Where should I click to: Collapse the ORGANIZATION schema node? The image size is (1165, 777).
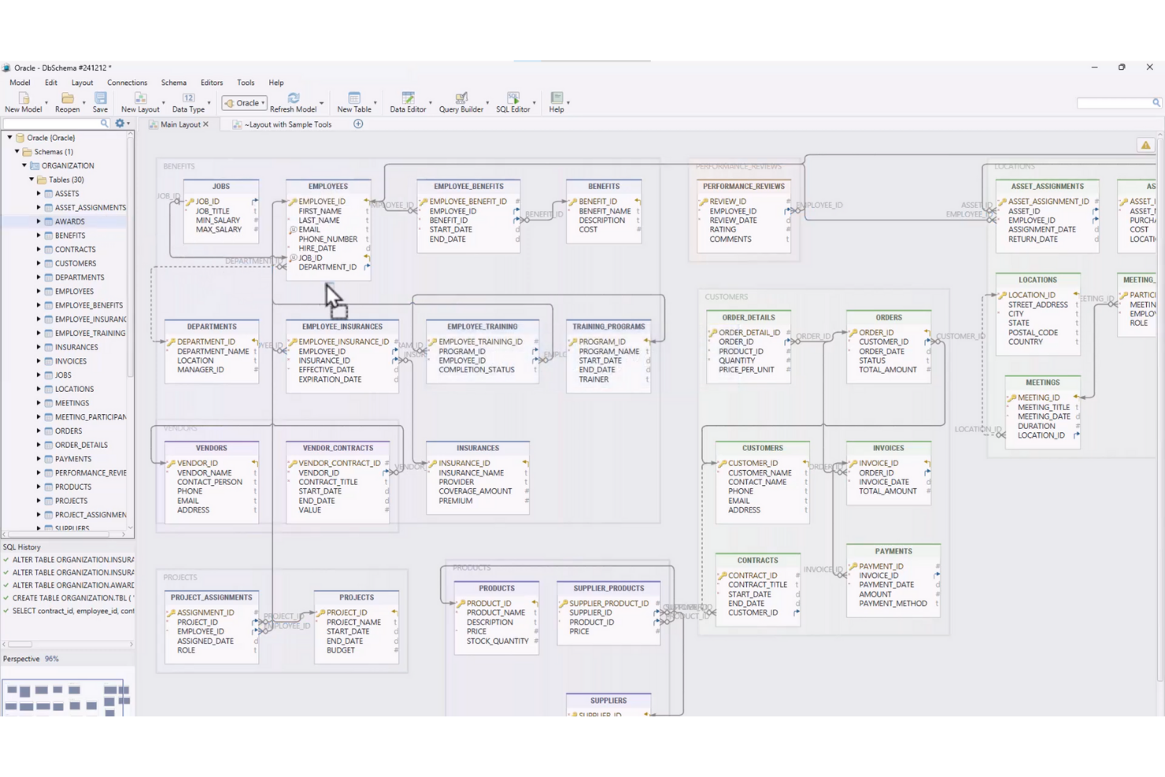(25, 165)
